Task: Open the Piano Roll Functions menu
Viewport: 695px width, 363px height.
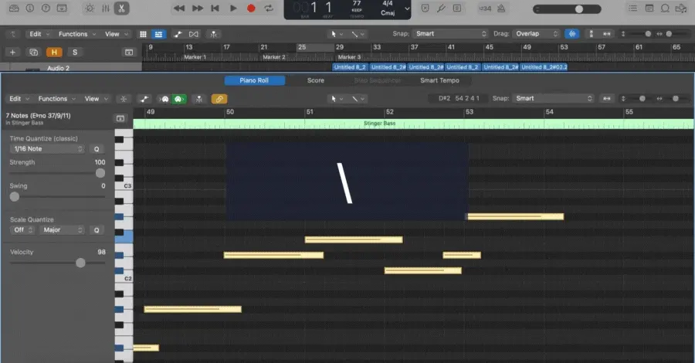Action: 56,99
